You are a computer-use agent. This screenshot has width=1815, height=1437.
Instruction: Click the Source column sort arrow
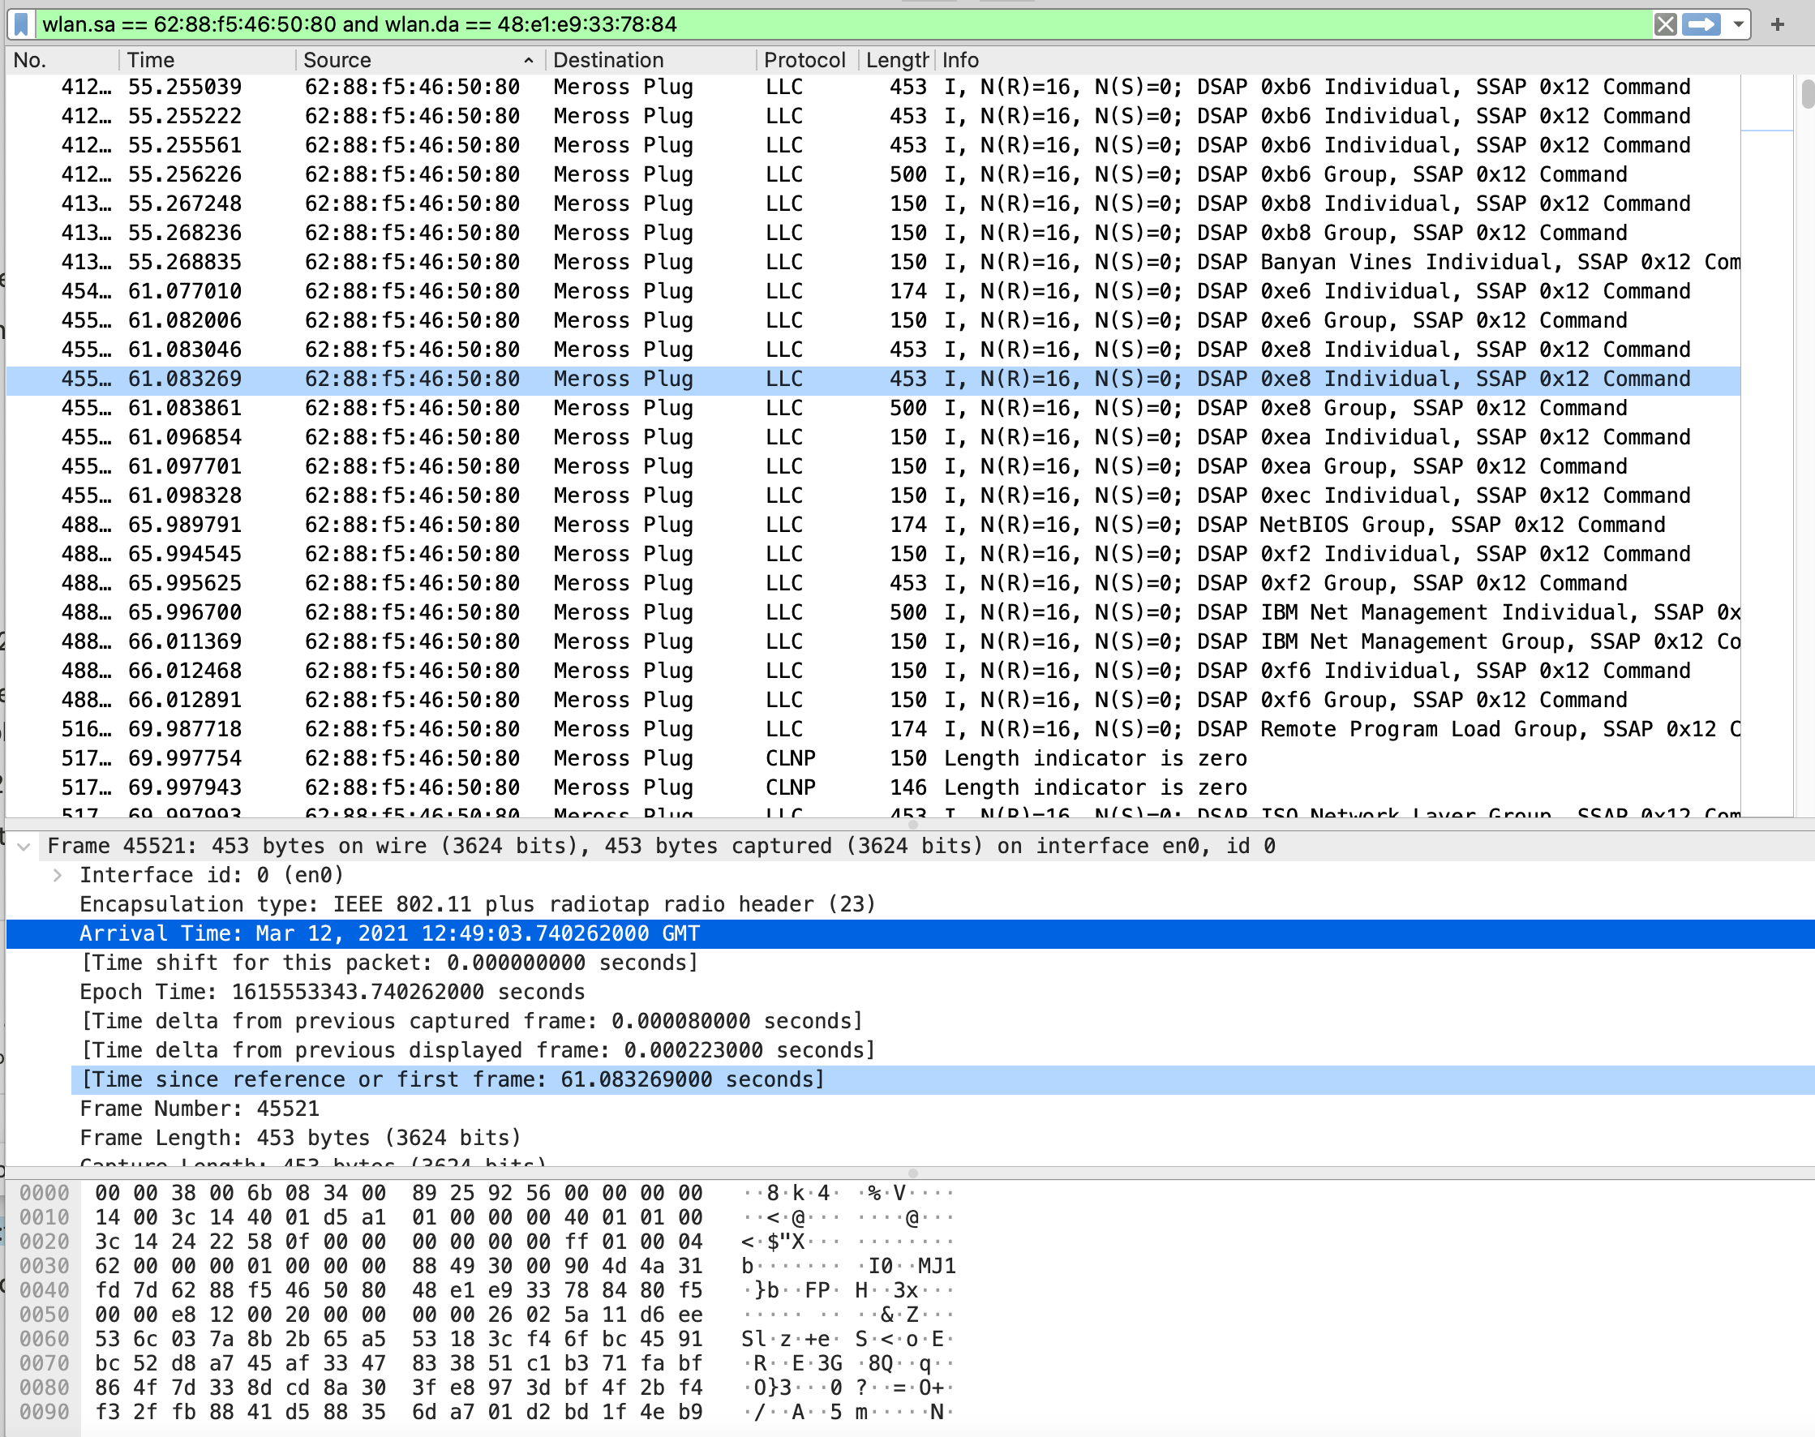pos(529,61)
